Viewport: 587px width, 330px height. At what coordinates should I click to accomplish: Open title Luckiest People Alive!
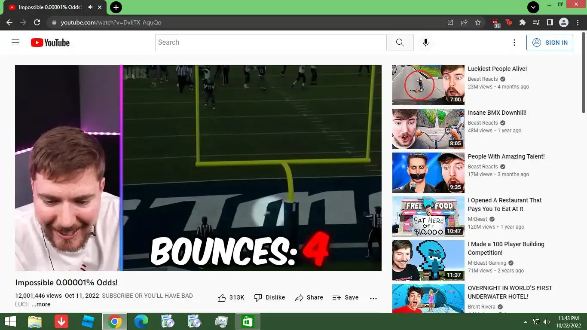(x=497, y=69)
